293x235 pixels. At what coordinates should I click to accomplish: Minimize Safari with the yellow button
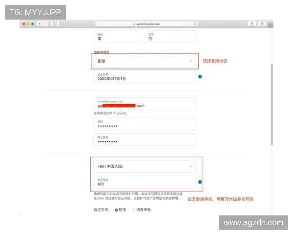tap(28, 24)
